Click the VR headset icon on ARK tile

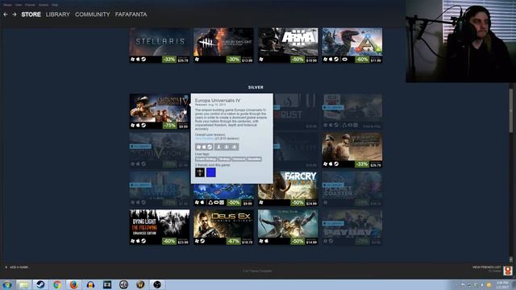click(x=344, y=59)
